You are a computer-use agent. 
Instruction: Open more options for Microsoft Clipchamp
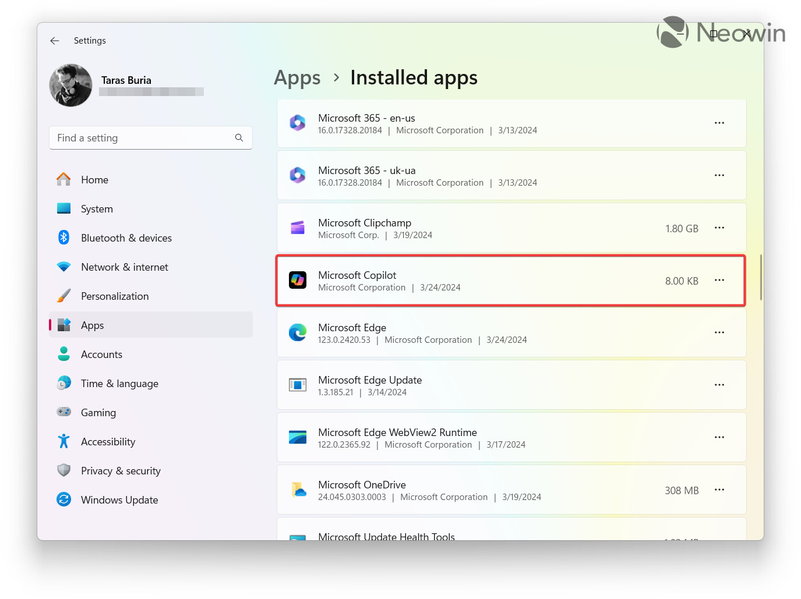tap(719, 228)
